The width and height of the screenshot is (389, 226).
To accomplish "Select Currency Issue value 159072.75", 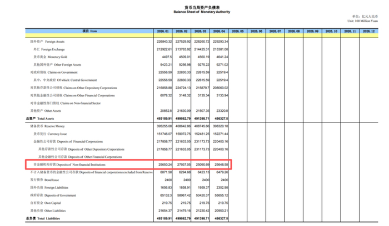I will 183,133.
